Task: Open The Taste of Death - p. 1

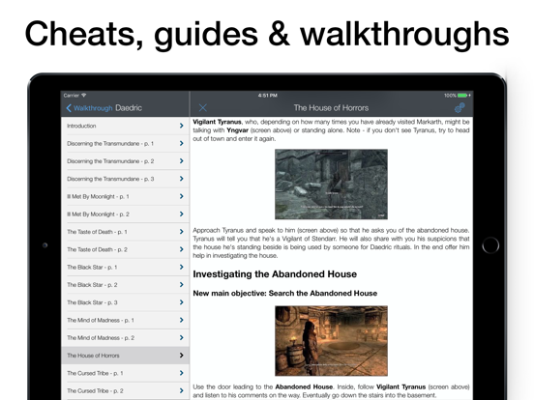Action: point(126,232)
